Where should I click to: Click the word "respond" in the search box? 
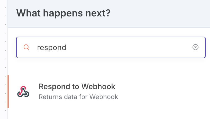point(52,48)
